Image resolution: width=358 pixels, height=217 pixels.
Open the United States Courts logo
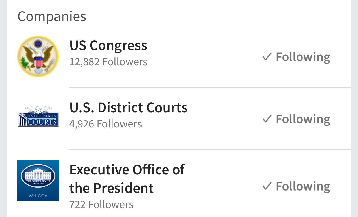[x=38, y=116]
